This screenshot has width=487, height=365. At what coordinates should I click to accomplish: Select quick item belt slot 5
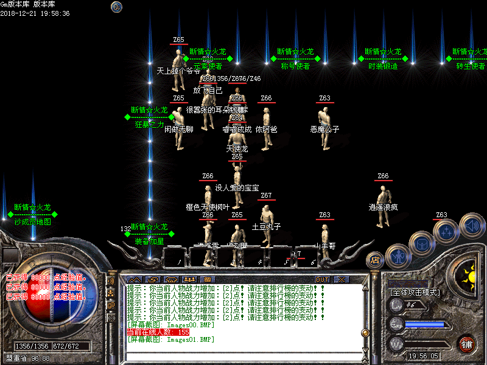tap(281, 257)
